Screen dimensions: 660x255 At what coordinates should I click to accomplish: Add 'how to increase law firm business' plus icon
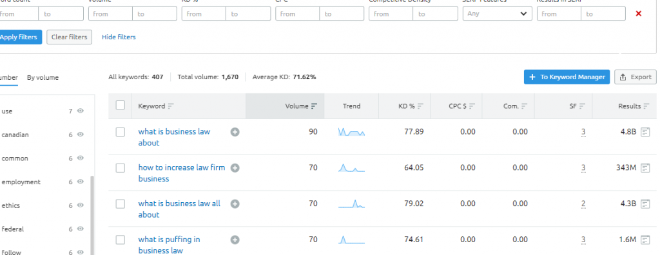[x=235, y=168]
